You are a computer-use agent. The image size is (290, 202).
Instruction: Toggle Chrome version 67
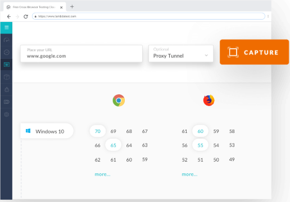[x=144, y=131]
